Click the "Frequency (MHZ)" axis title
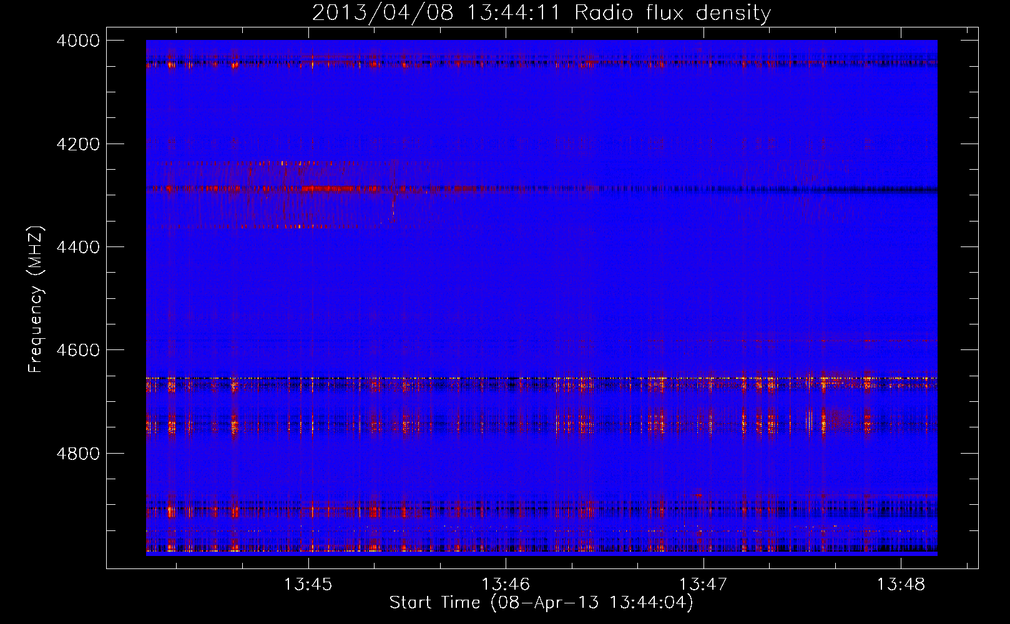1010x624 pixels. click(x=36, y=300)
